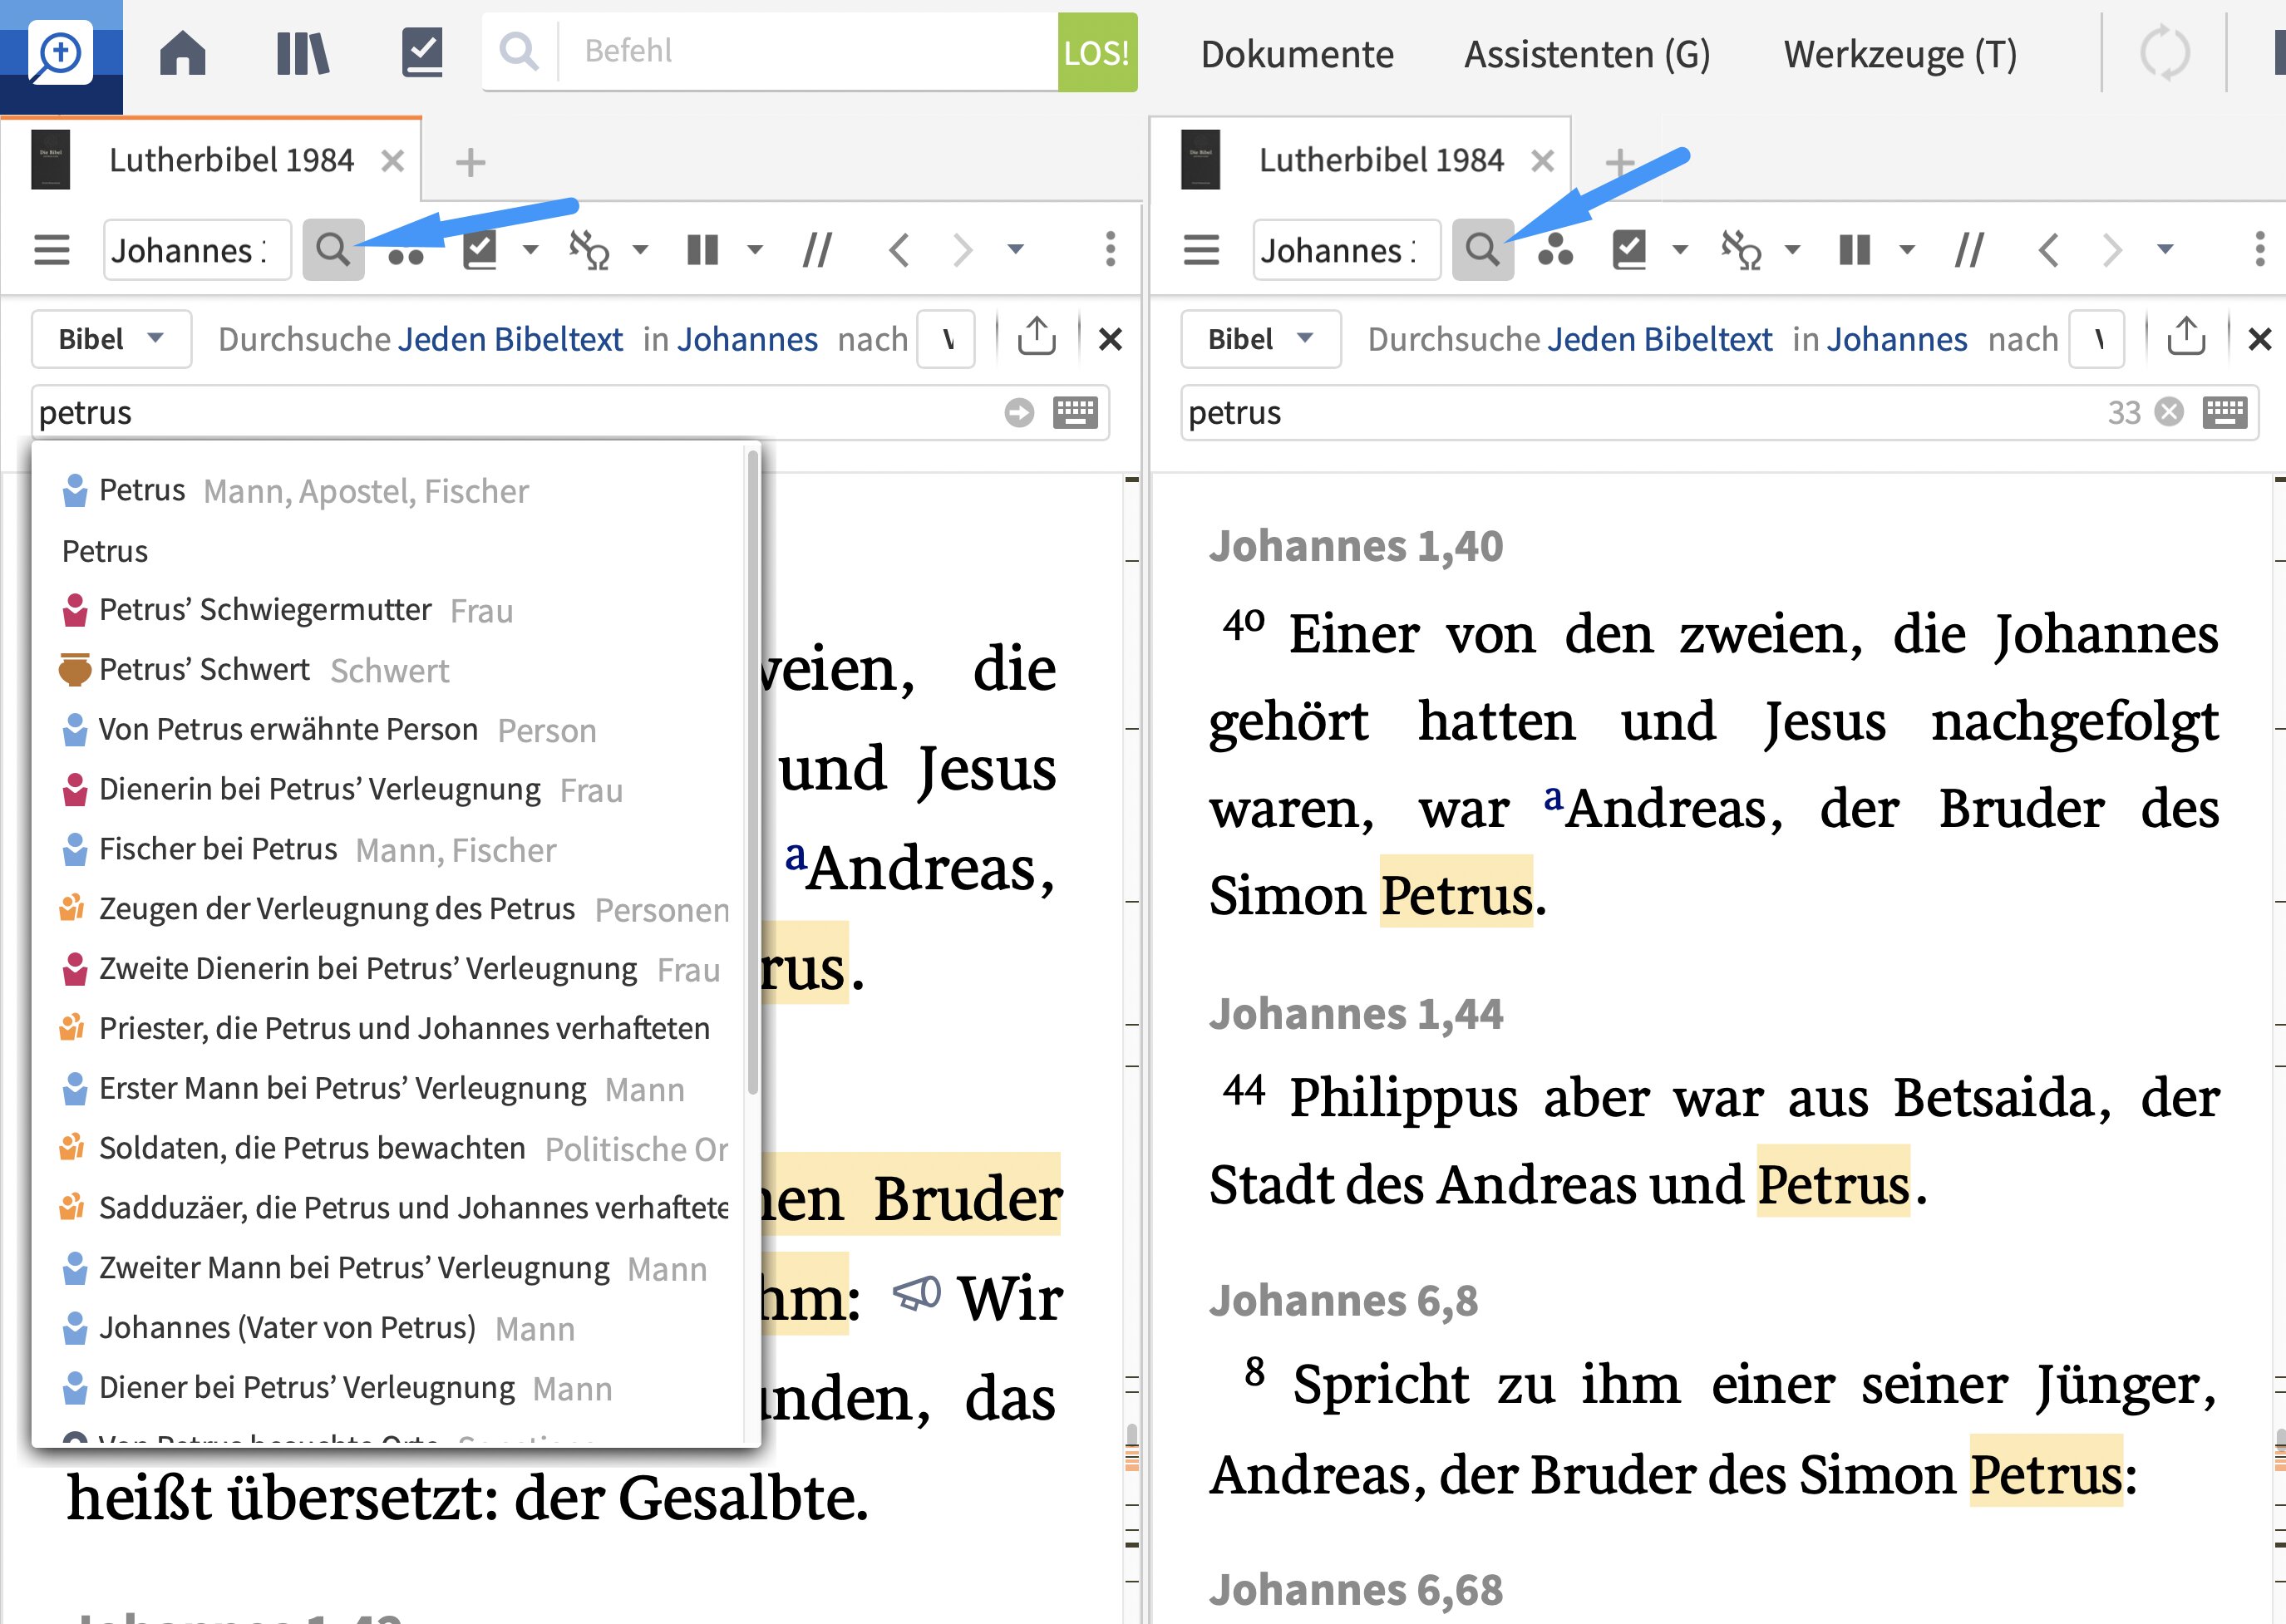This screenshot has width=2286, height=1624.
Task: Click right pane Jeden Bibeltext link
Action: (1659, 339)
